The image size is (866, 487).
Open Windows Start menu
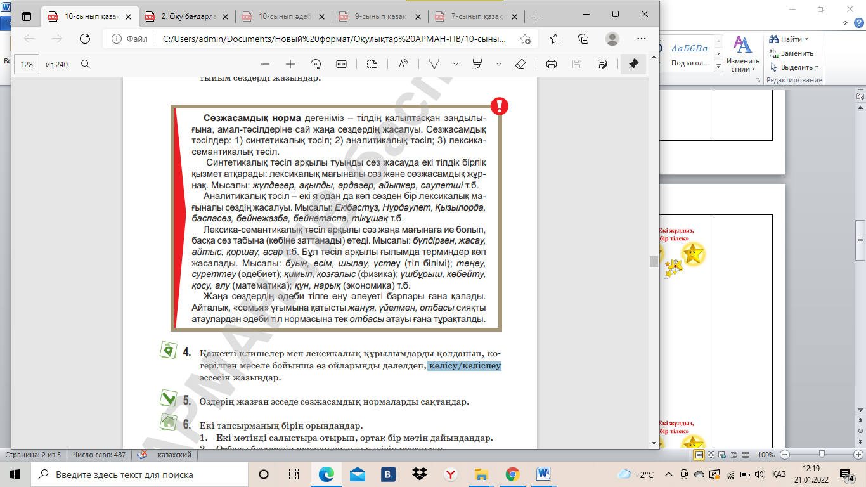[x=15, y=474]
